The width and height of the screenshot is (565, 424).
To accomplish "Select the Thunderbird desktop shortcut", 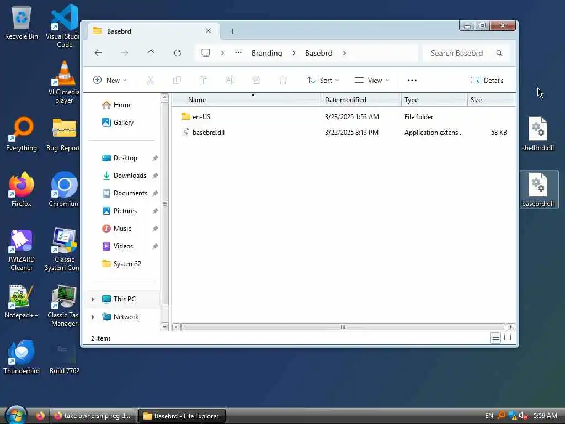I will [22, 357].
